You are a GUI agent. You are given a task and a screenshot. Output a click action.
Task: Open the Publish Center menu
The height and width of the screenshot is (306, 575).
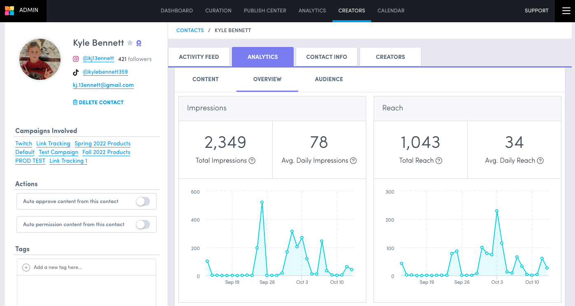coord(265,11)
